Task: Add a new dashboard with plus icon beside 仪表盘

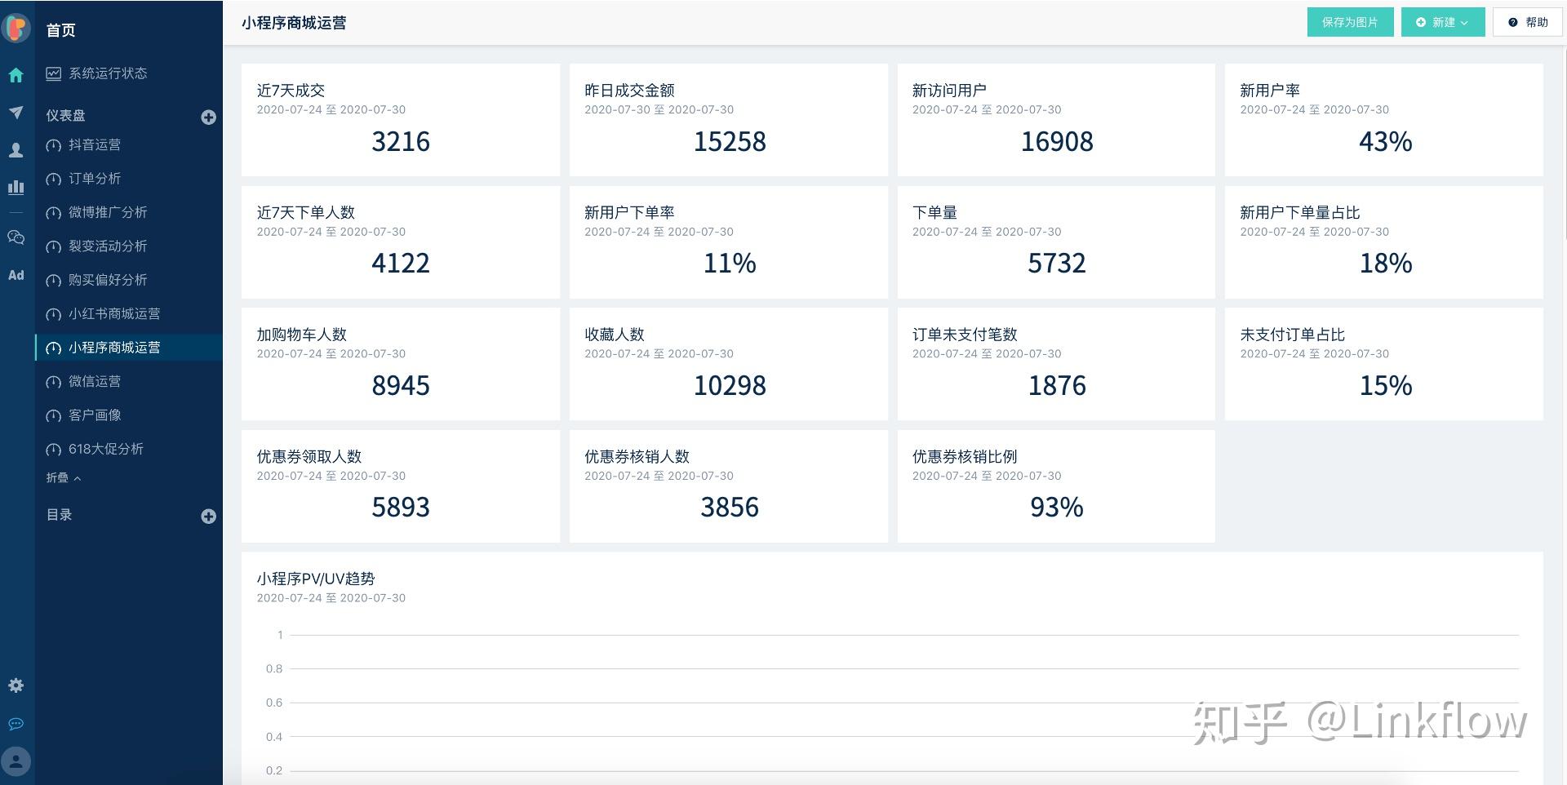Action: click(209, 118)
